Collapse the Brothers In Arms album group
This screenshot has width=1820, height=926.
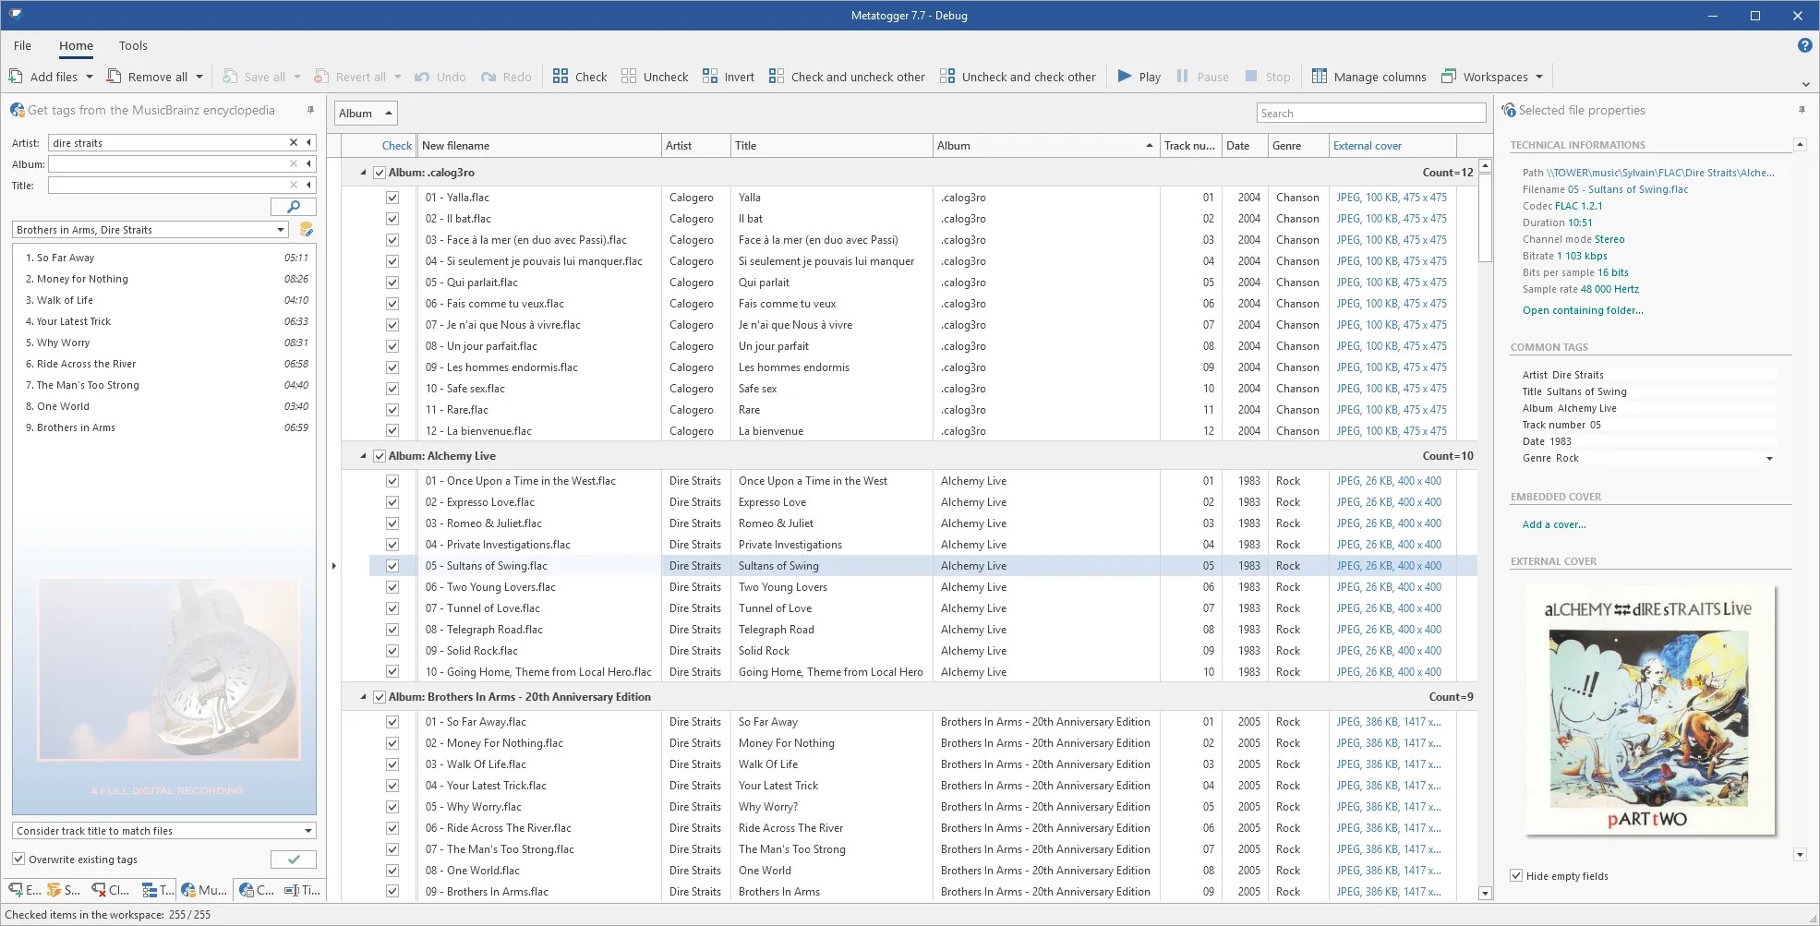tap(363, 697)
